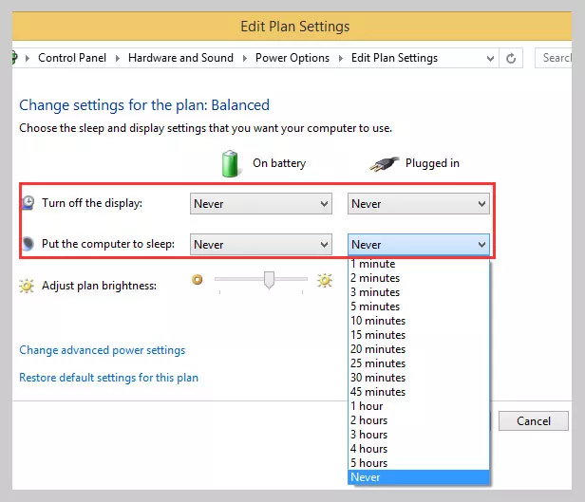Expand breadcrumb arrow before Power Options
Screen dimensions: 585x502
coord(245,58)
